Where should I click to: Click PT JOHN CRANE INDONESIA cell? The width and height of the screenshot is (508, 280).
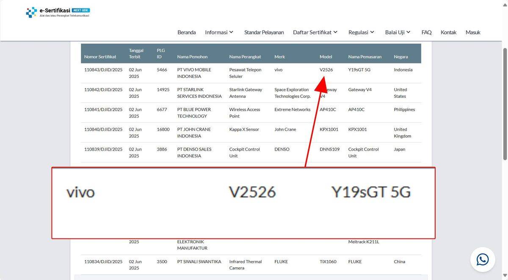(x=194, y=133)
